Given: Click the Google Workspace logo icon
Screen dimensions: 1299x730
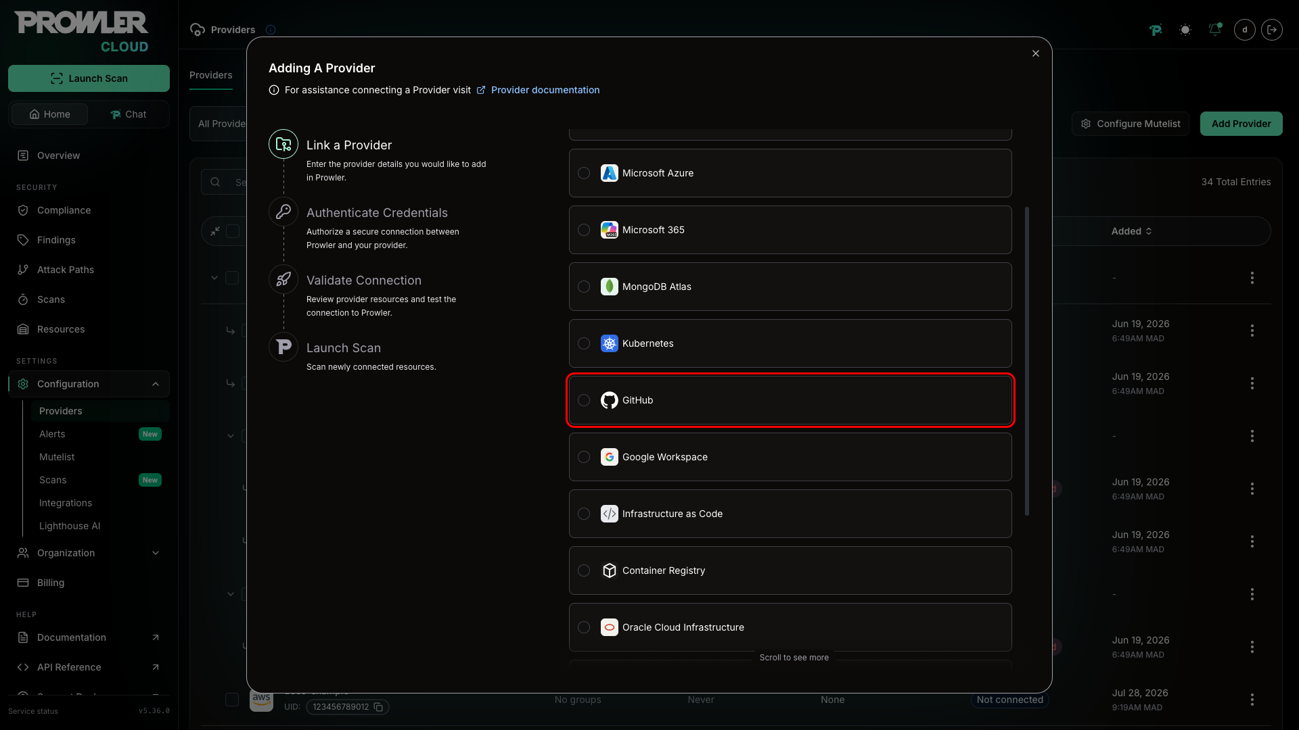Looking at the screenshot, I should tap(610, 457).
